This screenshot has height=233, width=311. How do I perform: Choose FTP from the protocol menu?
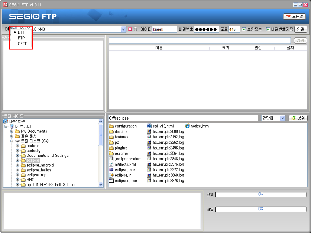click(21, 38)
